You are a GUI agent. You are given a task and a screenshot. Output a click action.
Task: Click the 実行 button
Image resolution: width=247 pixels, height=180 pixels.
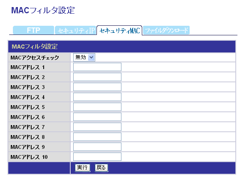point(83,168)
